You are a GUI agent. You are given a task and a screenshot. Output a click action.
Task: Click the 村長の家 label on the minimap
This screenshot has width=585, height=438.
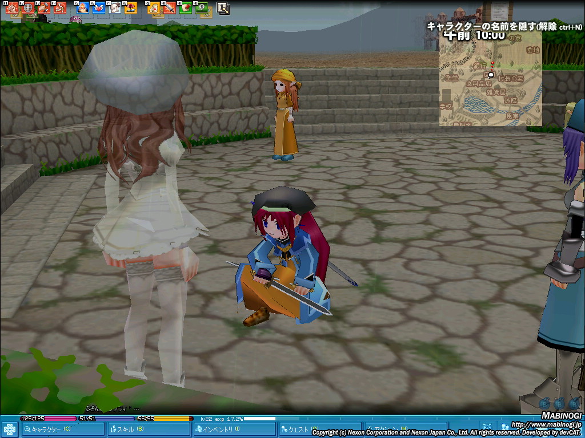click(x=511, y=78)
